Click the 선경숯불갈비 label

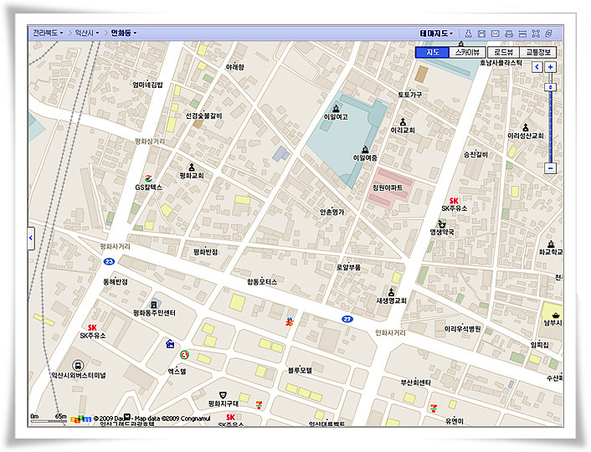click(x=204, y=116)
